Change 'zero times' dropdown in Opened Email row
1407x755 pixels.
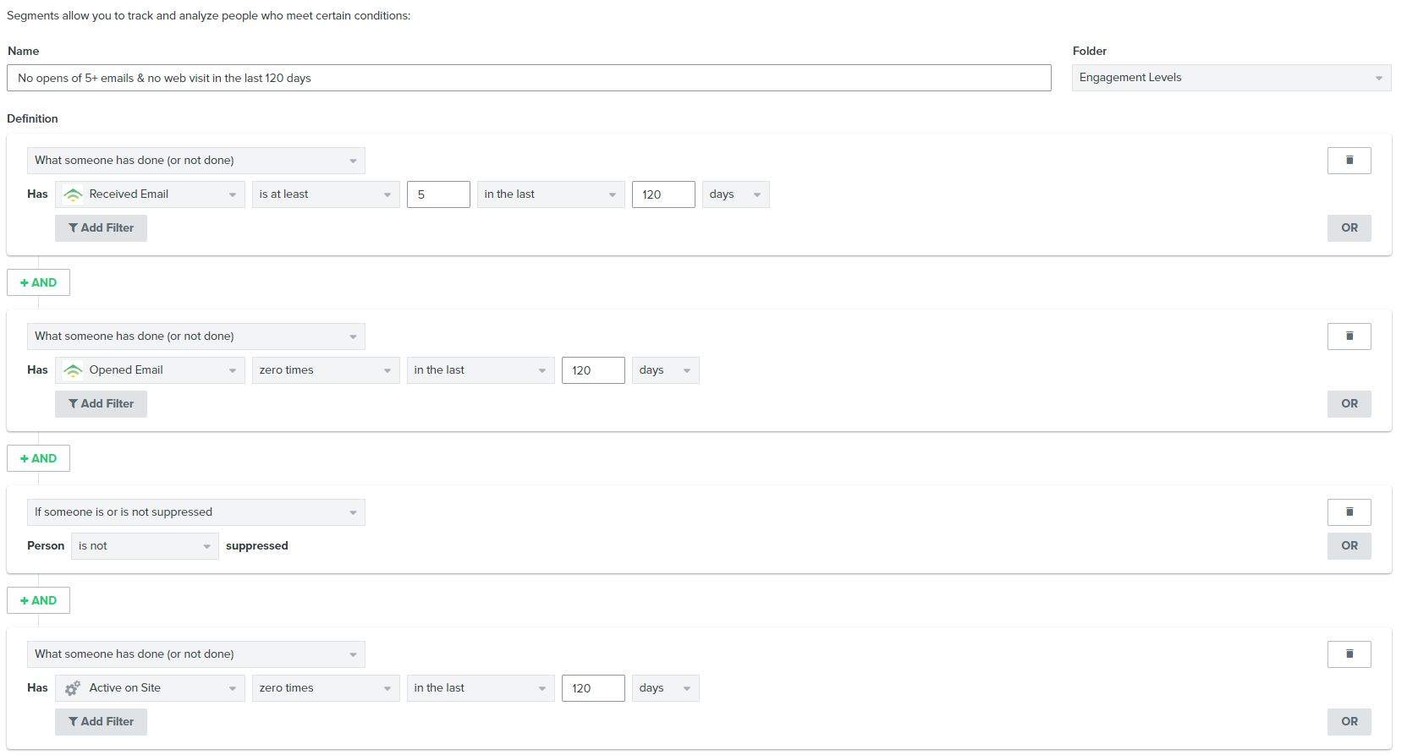pyautogui.click(x=326, y=370)
